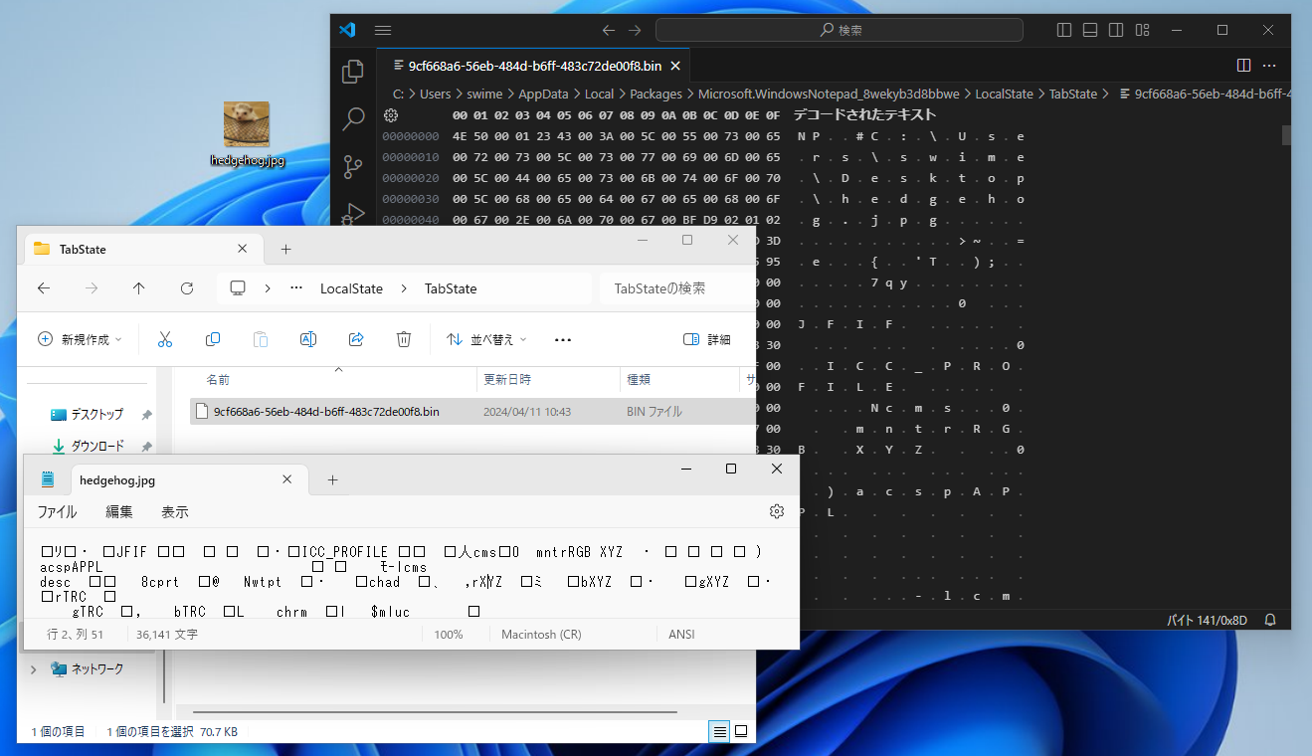The height and width of the screenshot is (756, 1312).
Task: Open Notepad settings gear
Action: click(777, 511)
